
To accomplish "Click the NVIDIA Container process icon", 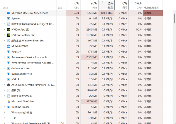I will 9,35.
